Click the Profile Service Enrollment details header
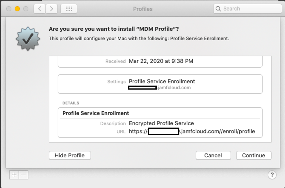This screenshot has width=285, height=188. tap(96, 113)
